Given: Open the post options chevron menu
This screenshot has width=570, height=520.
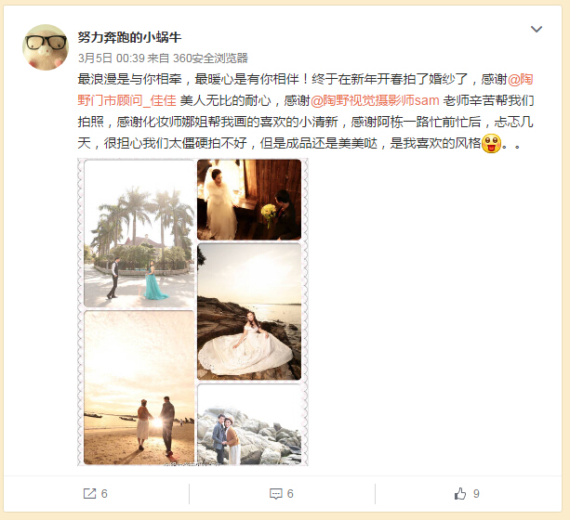Looking at the screenshot, I should tap(537, 29).
